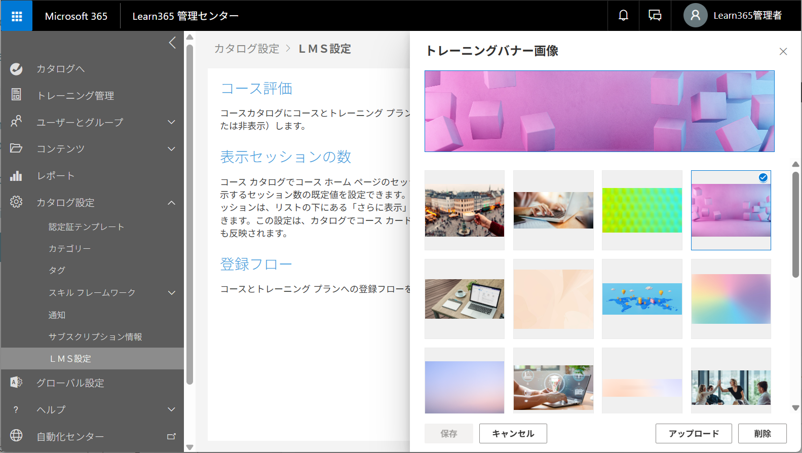Screen dimensions: 802x453
Task: Close the トレーニングバナー画像 panel
Action: coord(783,52)
